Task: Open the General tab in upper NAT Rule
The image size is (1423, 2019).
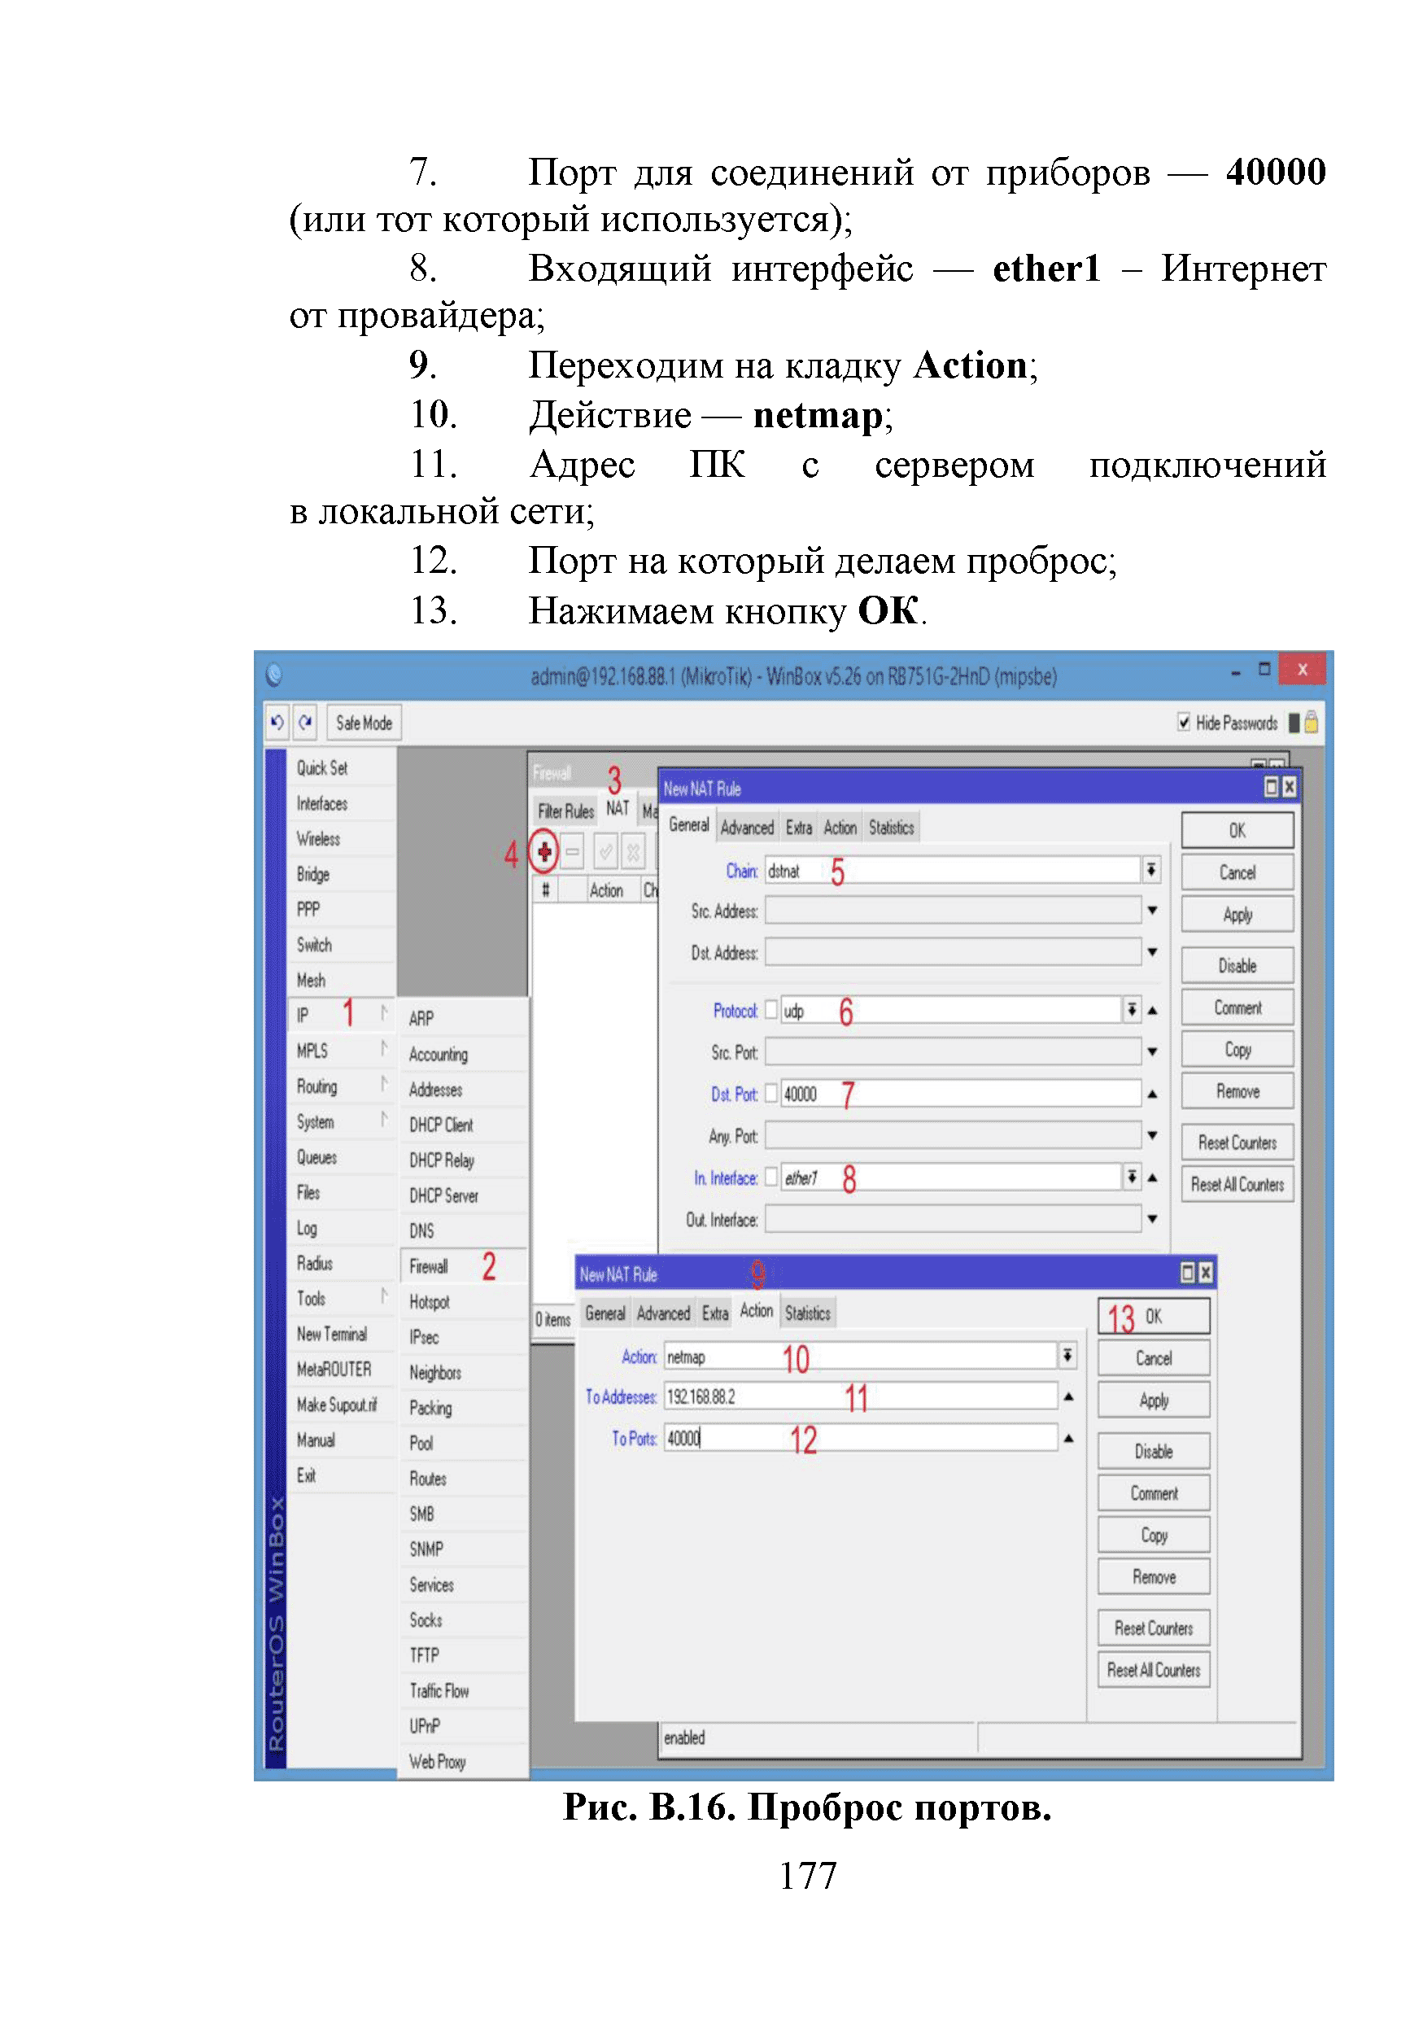Action: coord(688,825)
